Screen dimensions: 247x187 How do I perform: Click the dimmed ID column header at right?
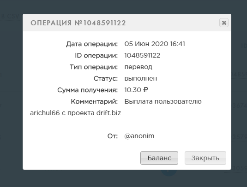click(244, 46)
